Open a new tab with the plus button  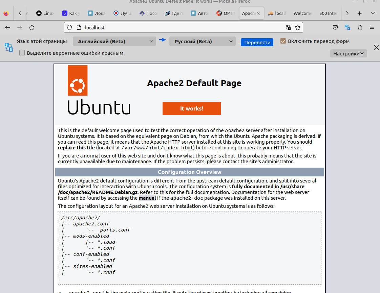pyautogui.click(x=360, y=13)
